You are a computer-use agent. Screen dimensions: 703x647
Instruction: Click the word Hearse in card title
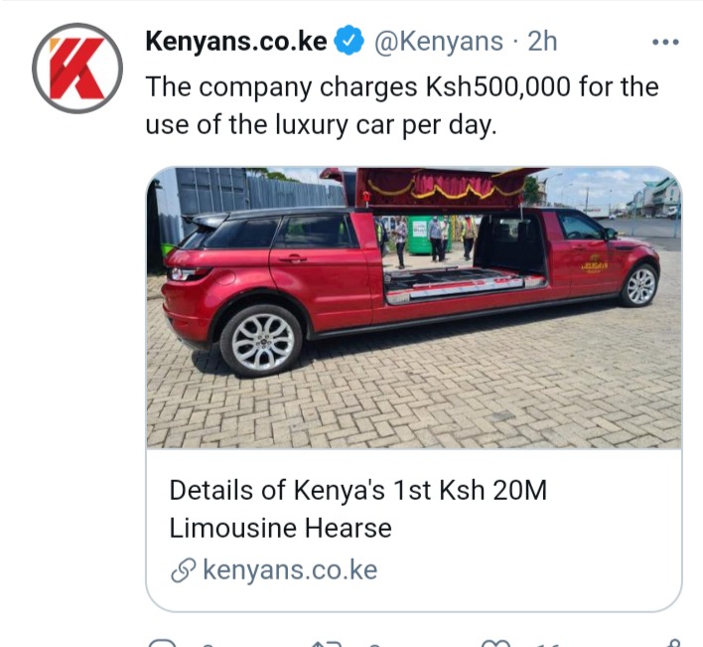(349, 528)
